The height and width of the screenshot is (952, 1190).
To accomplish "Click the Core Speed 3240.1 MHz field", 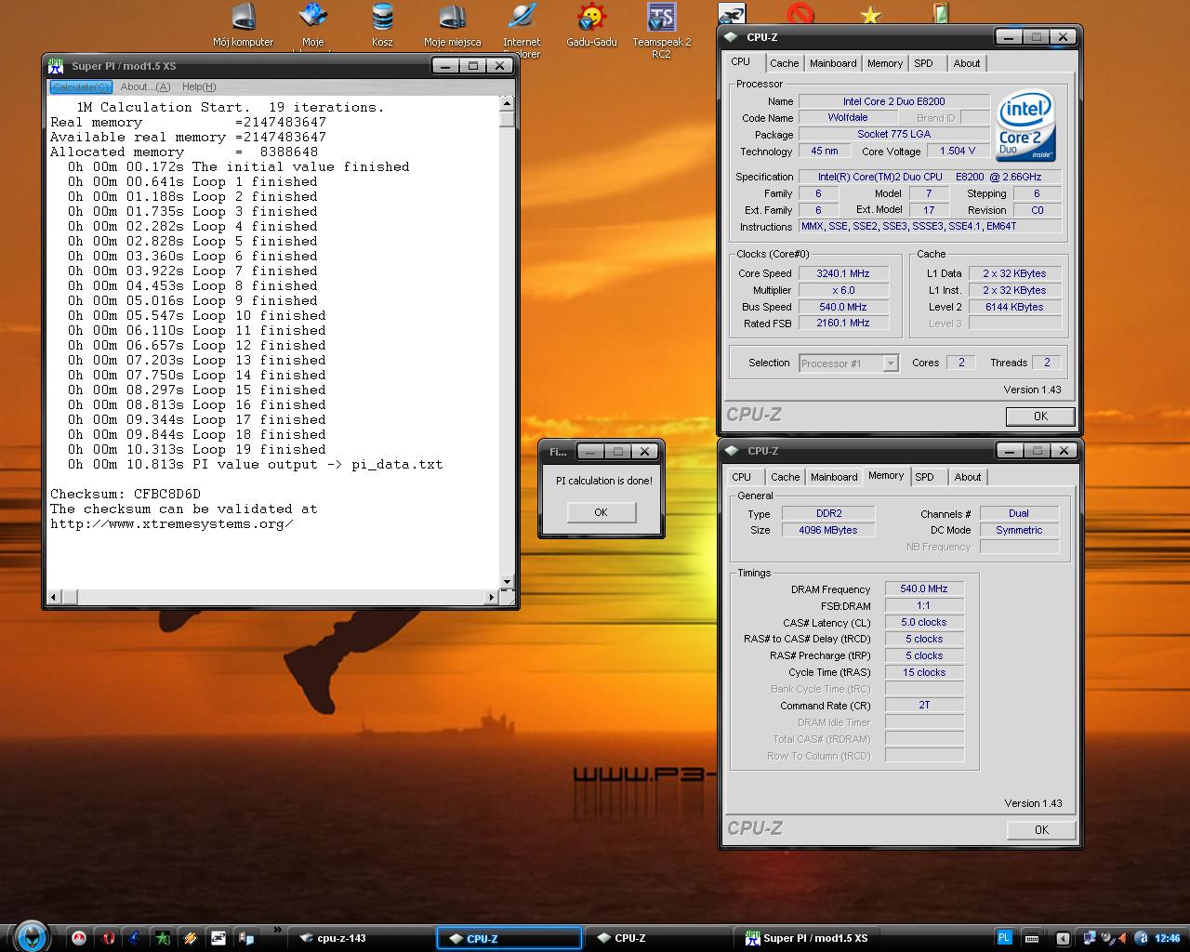I will [x=843, y=273].
